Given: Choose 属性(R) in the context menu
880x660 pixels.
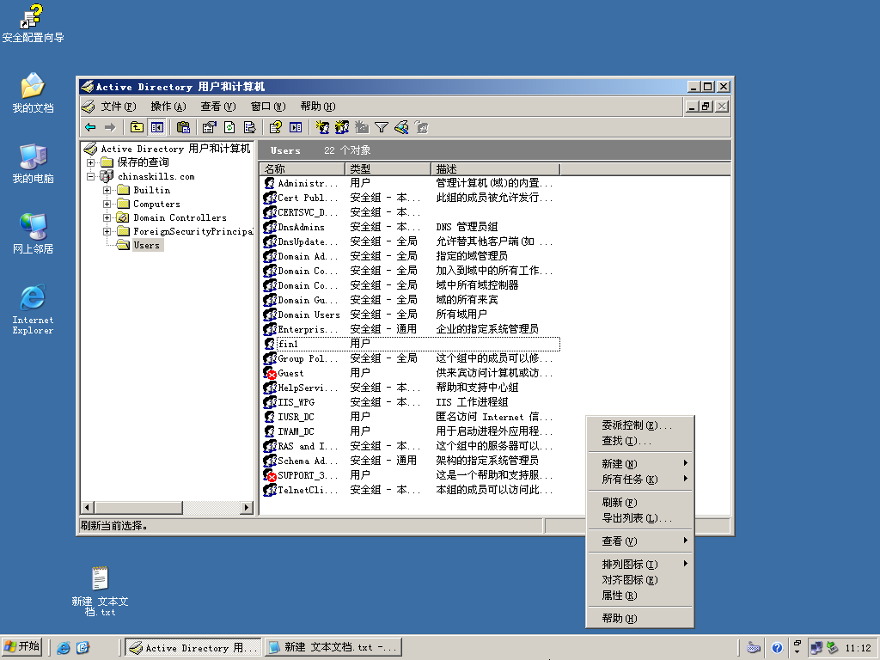Looking at the screenshot, I should tap(639, 596).
